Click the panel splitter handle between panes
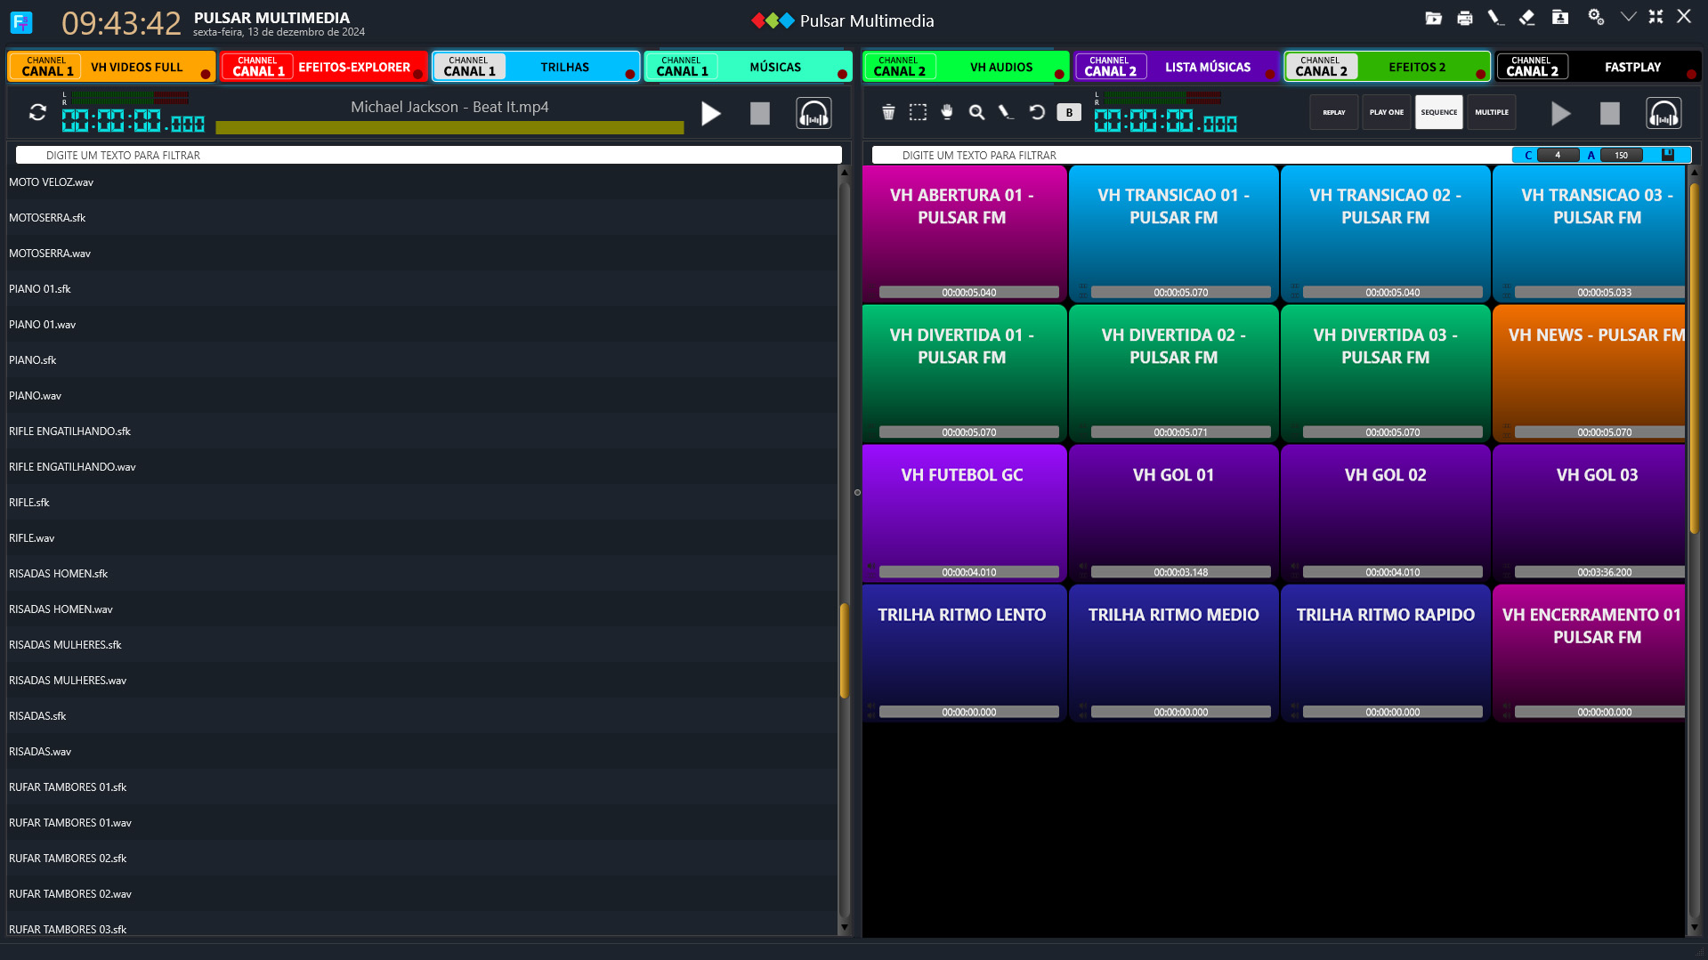The image size is (1708, 960). pos(857,492)
